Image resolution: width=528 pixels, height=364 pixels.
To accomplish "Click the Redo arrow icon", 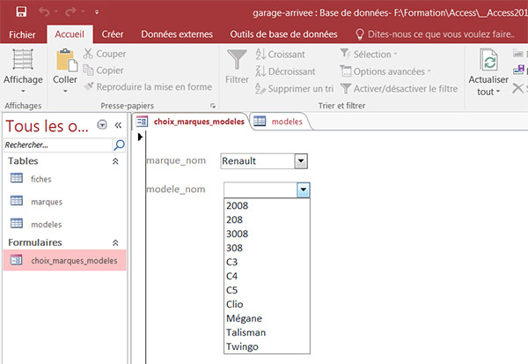I will pos(70,12).
